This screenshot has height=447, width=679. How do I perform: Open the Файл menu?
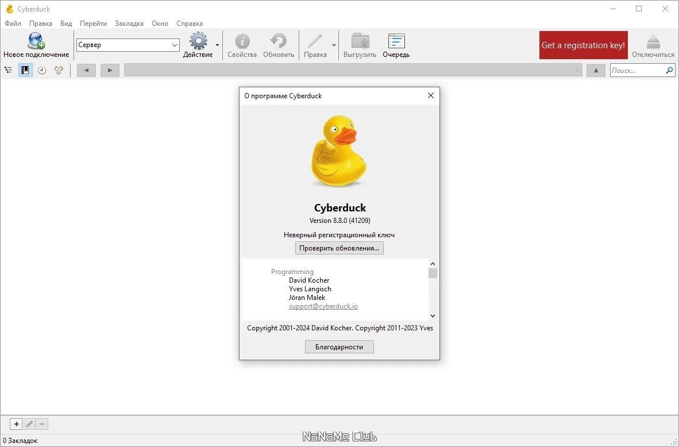click(x=13, y=24)
